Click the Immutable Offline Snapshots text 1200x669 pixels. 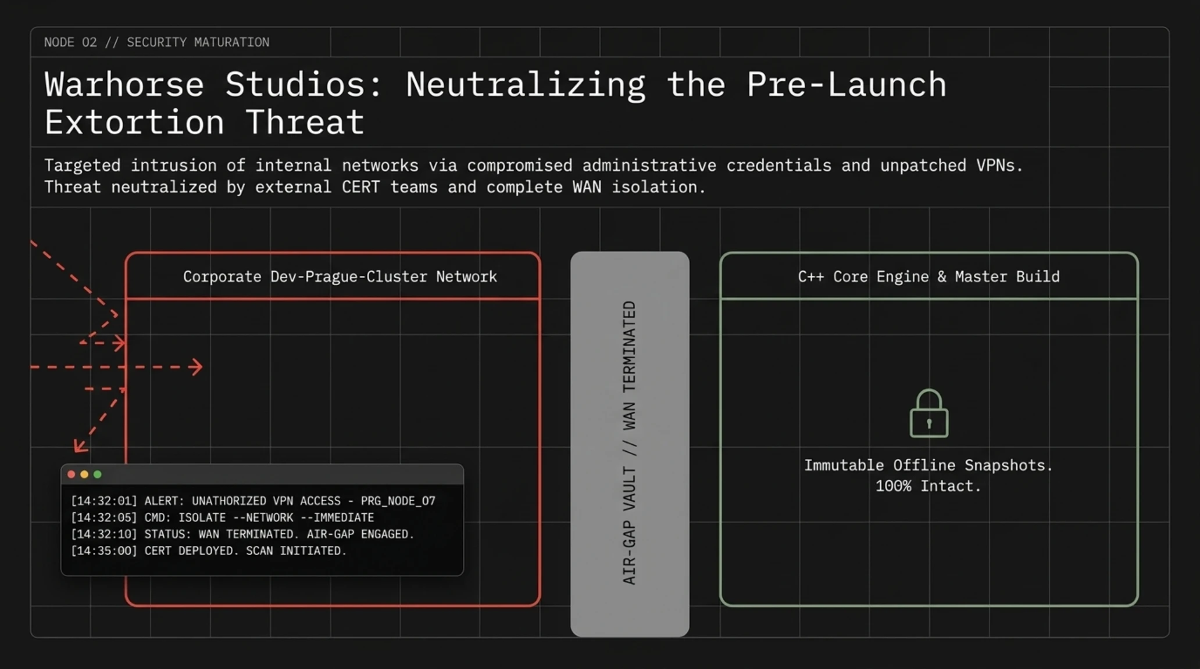pyautogui.click(x=928, y=465)
